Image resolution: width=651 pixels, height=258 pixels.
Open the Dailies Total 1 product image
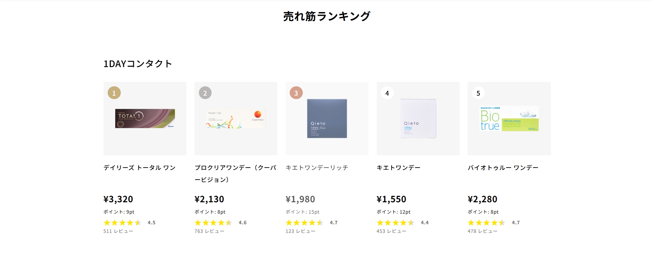click(x=145, y=118)
